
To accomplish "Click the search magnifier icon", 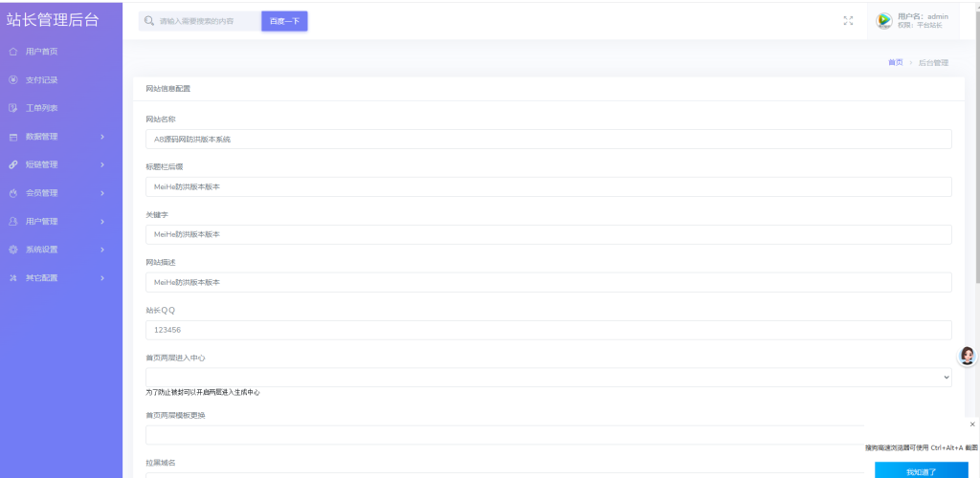I will pyautogui.click(x=148, y=21).
